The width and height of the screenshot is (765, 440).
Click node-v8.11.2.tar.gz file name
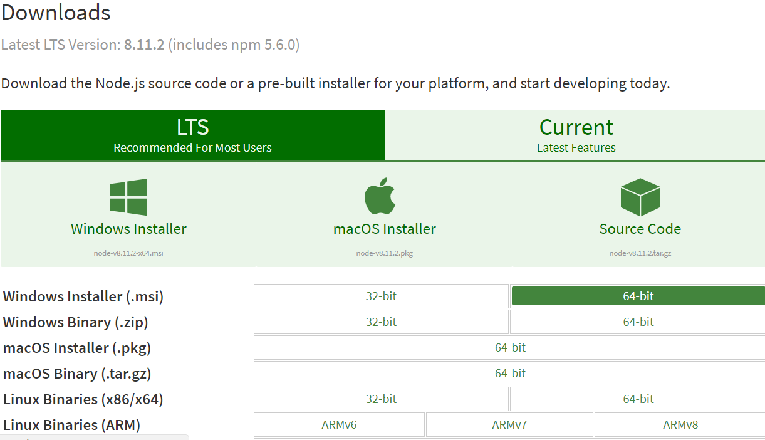tap(640, 253)
